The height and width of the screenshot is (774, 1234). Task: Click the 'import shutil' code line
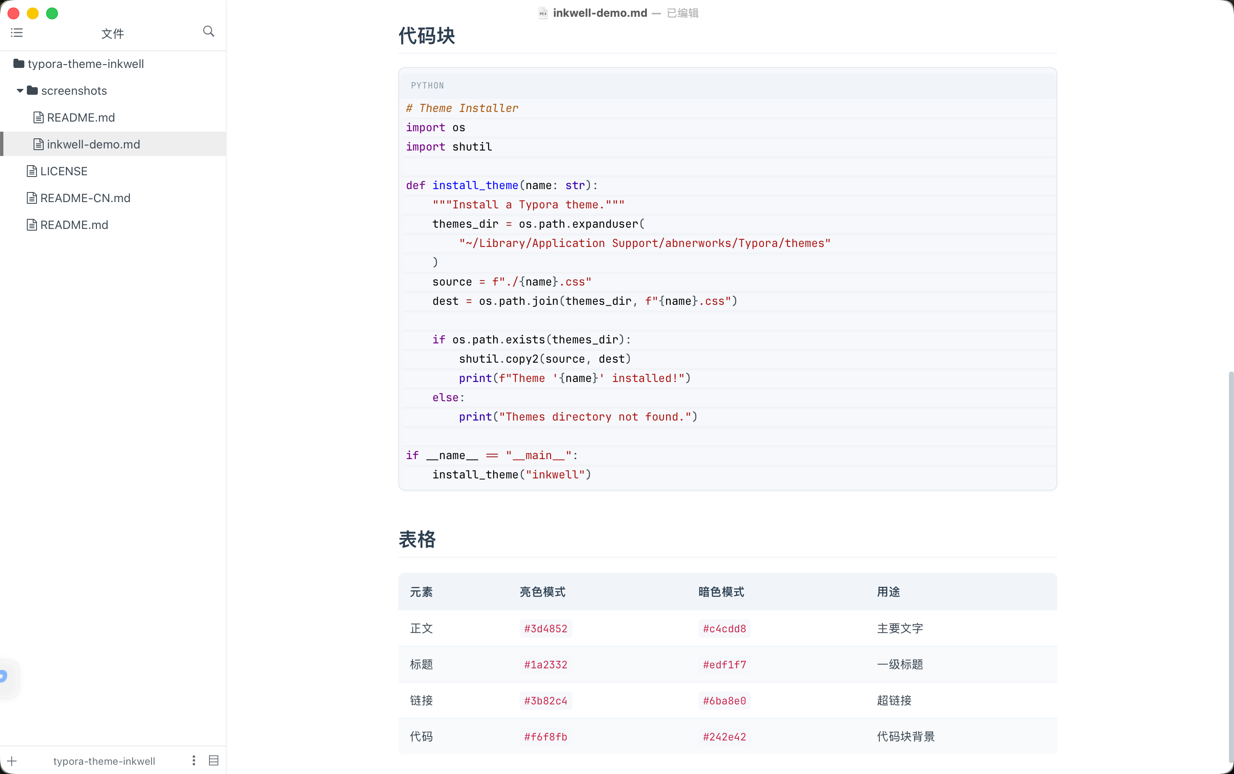(x=449, y=146)
